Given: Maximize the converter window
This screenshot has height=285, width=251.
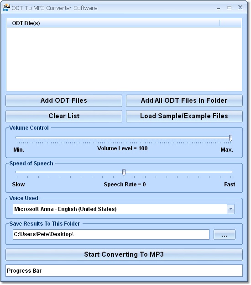Looking at the screenshot, I should (x=229, y=8).
